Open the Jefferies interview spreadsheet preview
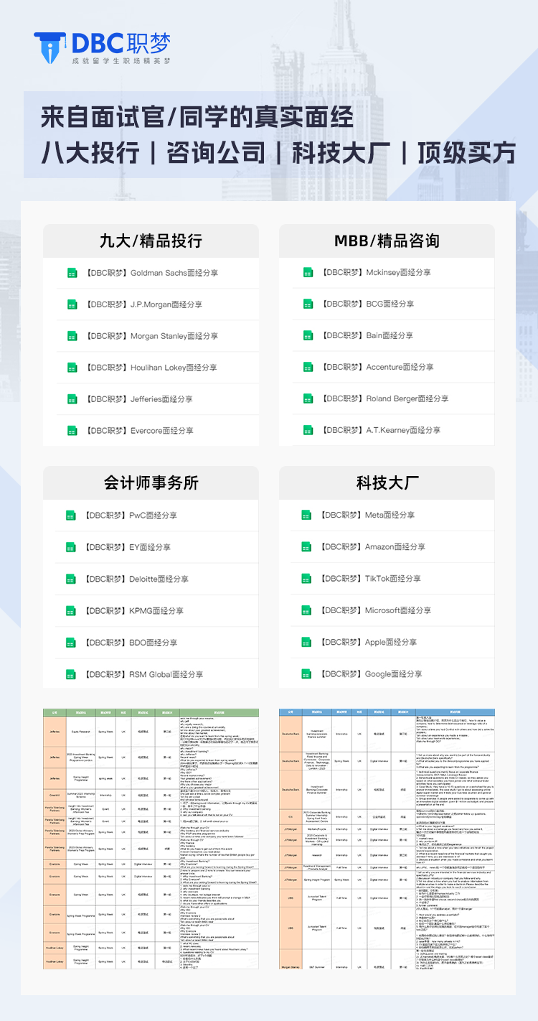Viewport: 538px width, 1021px height. tap(151, 839)
